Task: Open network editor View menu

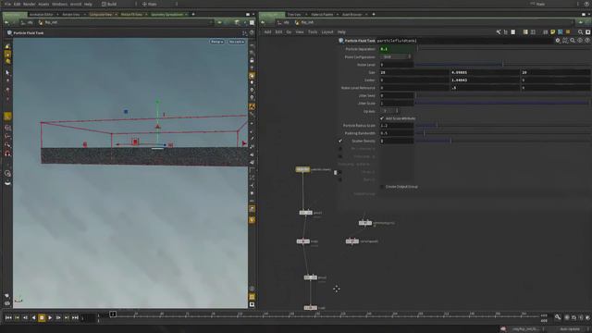Action: click(x=300, y=32)
